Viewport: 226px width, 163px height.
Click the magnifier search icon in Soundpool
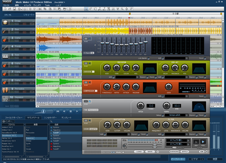tap(51, 121)
